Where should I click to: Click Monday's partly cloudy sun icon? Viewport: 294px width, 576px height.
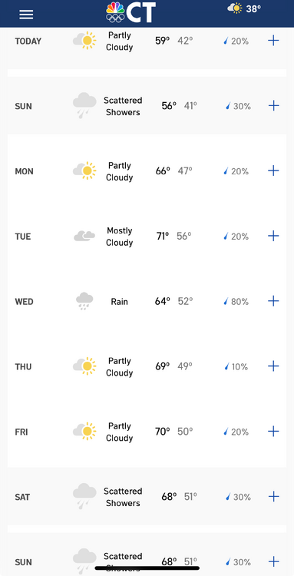[x=84, y=170]
